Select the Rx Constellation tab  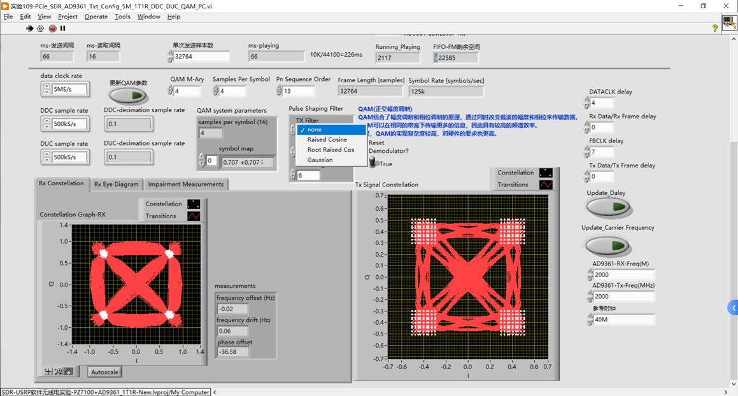coord(61,183)
